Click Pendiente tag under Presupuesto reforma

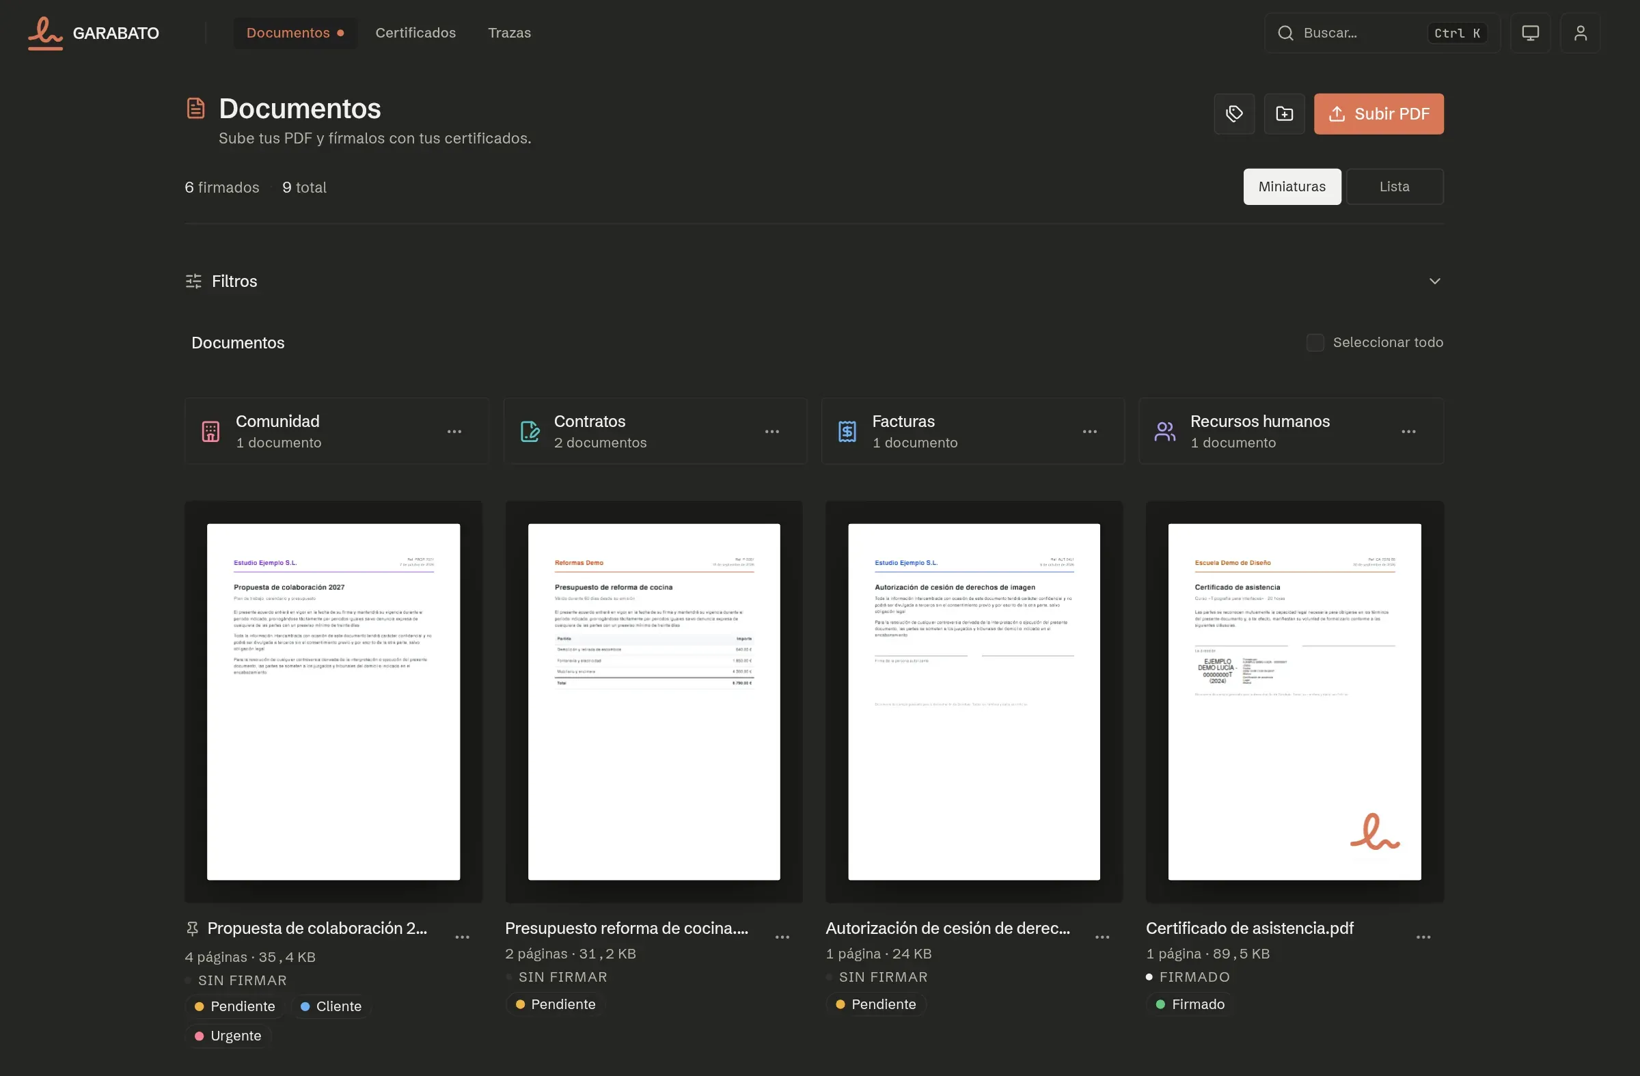[x=556, y=1004]
